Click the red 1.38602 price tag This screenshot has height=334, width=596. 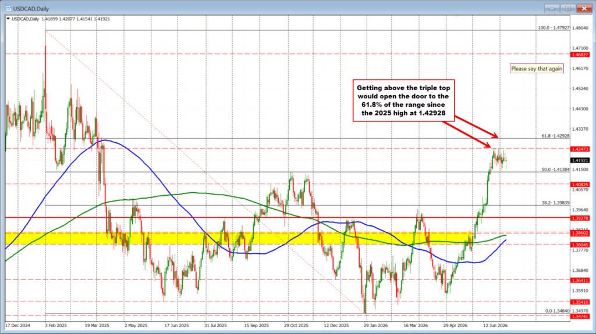click(x=580, y=233)
